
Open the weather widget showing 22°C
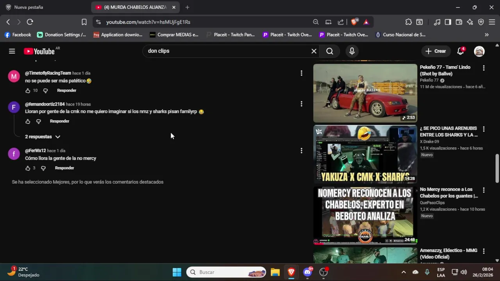24,272
